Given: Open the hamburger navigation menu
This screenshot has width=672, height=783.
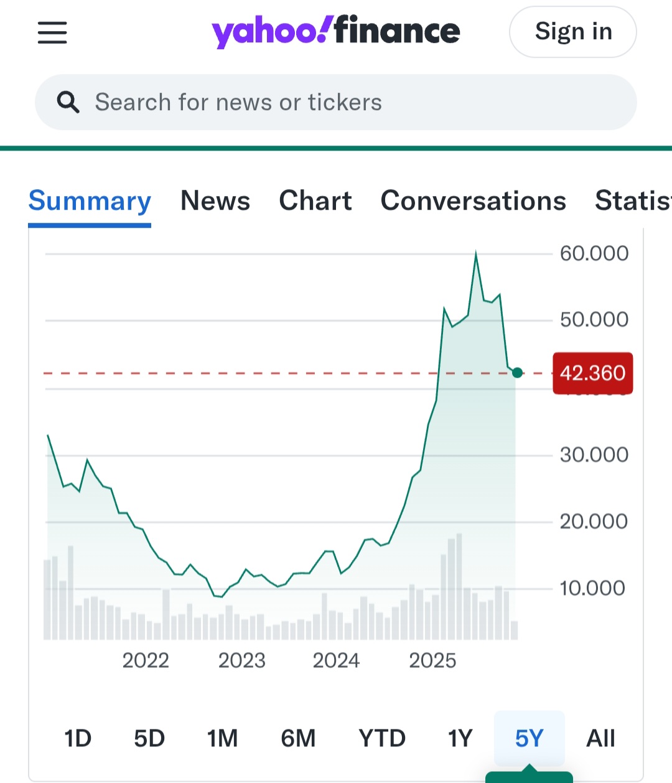Looking at the screenshot, I should (52, 32).
